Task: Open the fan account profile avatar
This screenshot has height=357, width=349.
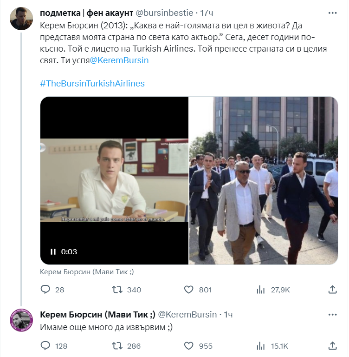Action: (21, 19)
